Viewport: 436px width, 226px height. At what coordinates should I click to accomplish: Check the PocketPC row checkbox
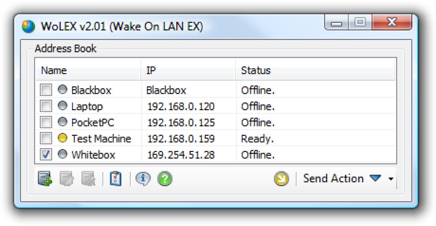click(46, 122)
